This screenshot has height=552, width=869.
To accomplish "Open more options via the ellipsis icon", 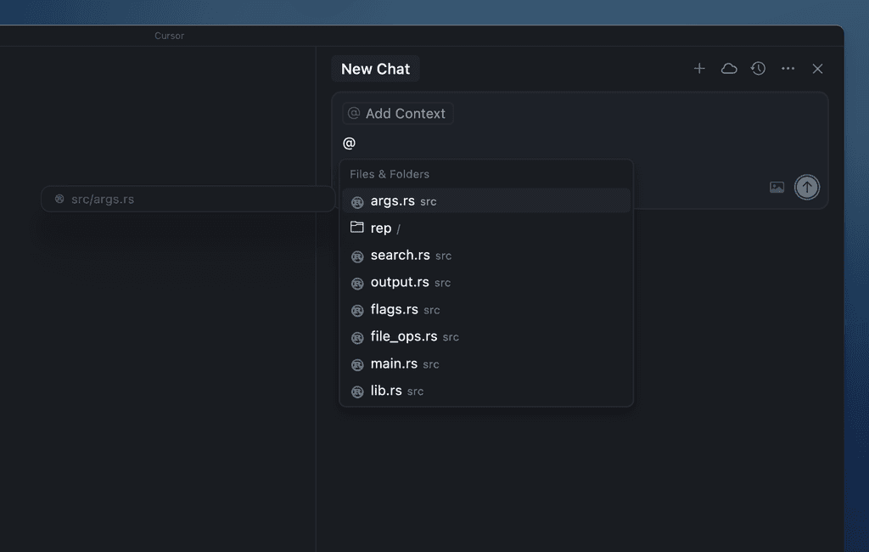I will point(788,68).
